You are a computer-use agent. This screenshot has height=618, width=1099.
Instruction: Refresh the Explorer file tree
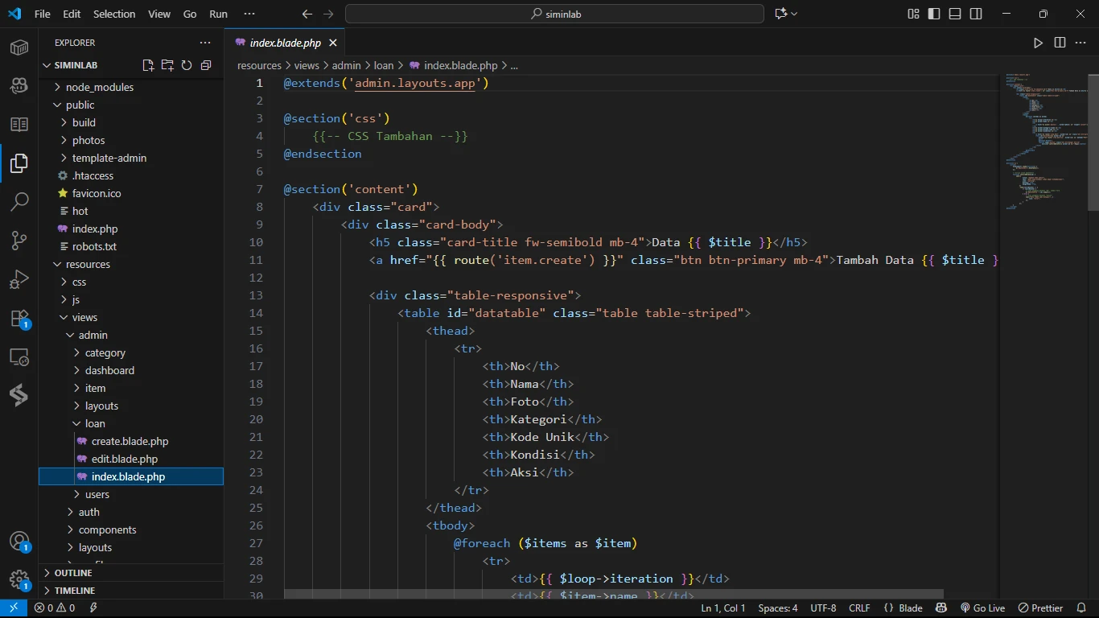coord(187,65)
